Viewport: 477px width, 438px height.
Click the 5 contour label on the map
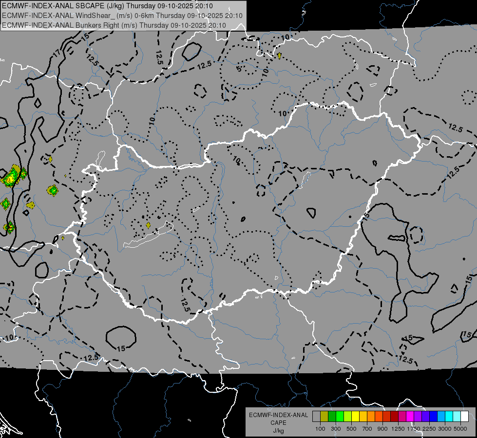pyautogui.click(x=239, y=69)
